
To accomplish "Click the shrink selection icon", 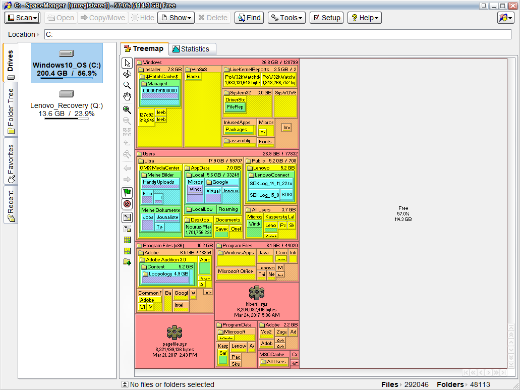I will pos(127,229).
